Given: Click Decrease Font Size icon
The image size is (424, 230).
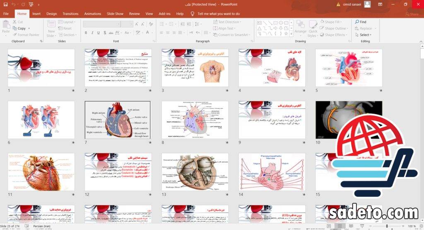Looking at the screenshot, I should coord(143,24).
